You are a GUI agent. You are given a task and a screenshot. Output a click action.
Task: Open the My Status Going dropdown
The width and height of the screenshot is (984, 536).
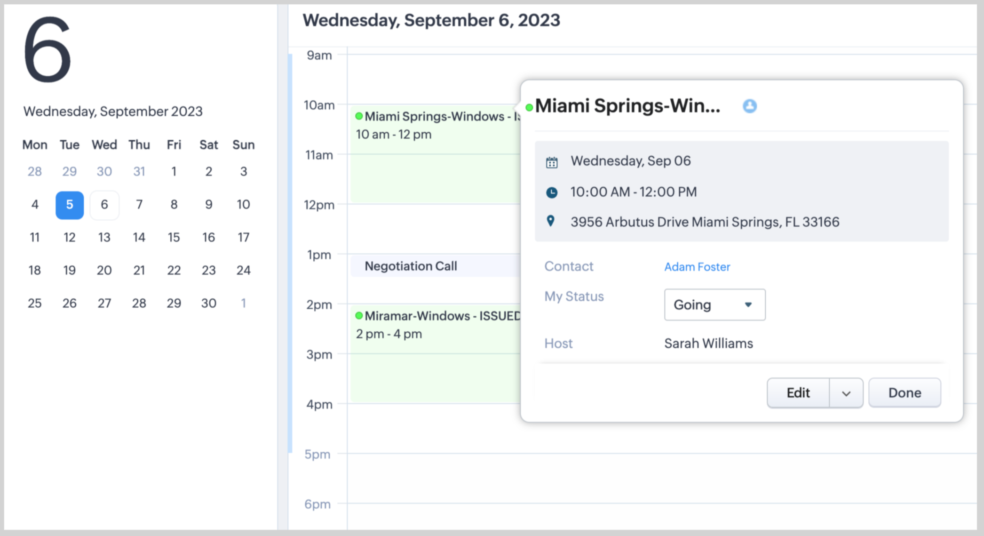(x=714, y=305)
